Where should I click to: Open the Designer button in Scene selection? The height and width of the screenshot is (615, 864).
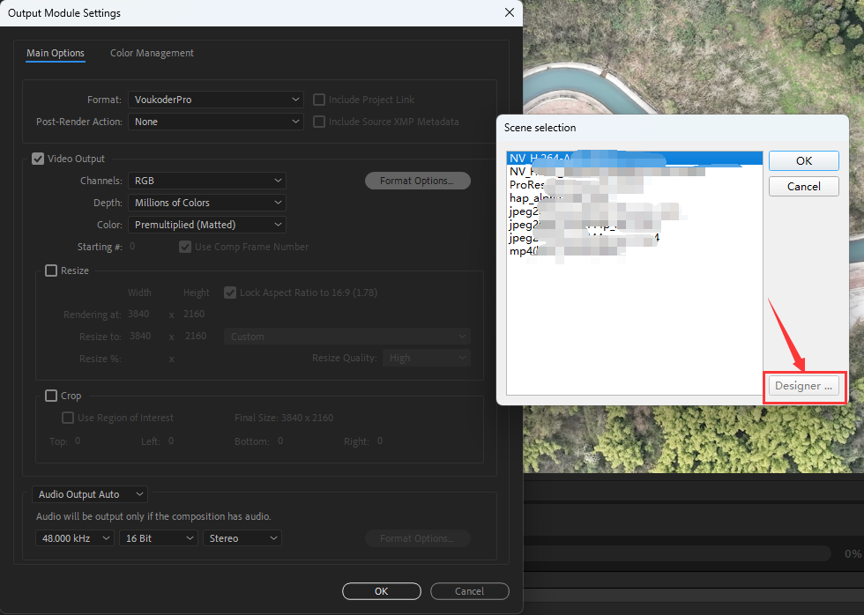point(803,386)
